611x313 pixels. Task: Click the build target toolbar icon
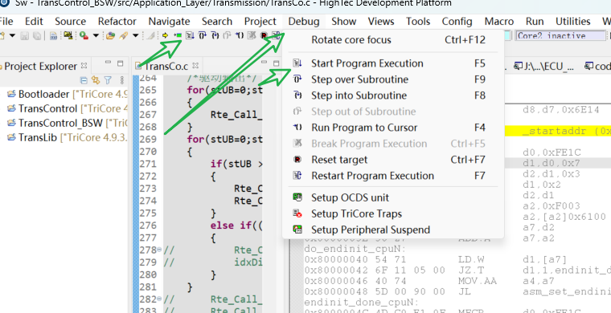(68, 35)
